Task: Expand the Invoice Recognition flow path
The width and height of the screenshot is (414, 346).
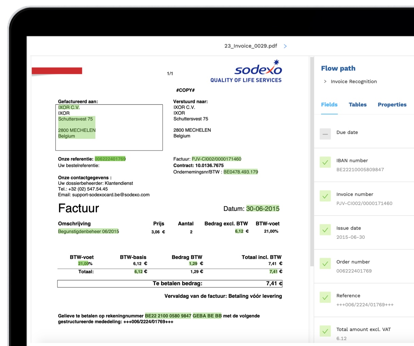Action: tap(325, 81)
